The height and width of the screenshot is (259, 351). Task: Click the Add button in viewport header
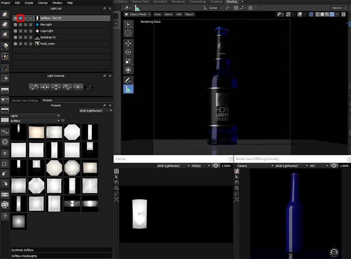(x=179, y=14)
